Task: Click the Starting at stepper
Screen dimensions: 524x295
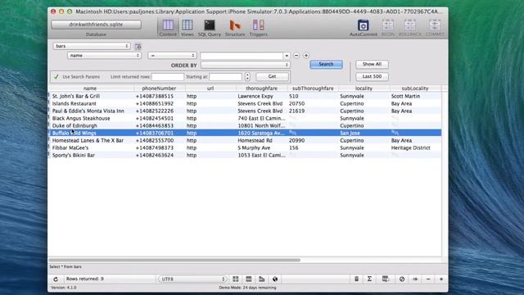Action: (x=247, y=76)
